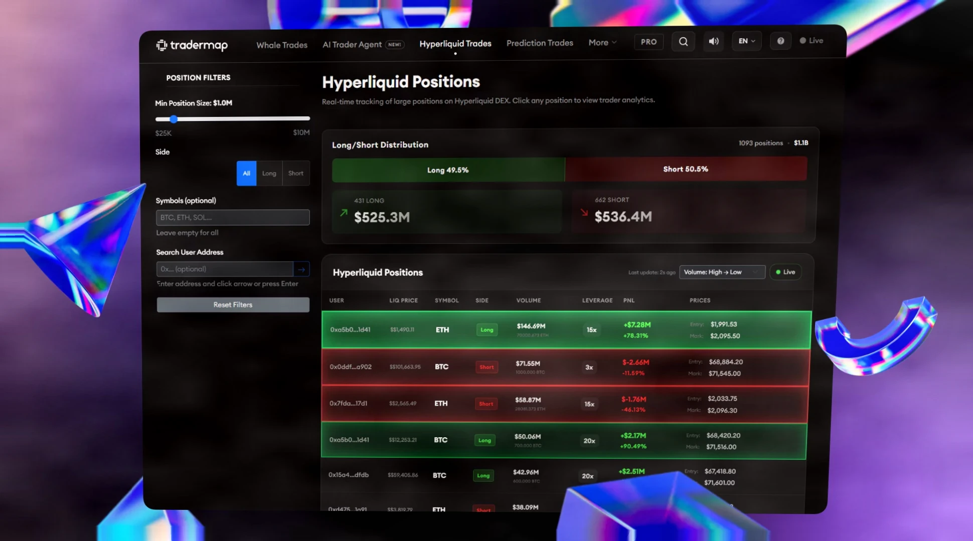973x541 pixels.
Task: Open the search icon in header
Action: coord(683,42)
